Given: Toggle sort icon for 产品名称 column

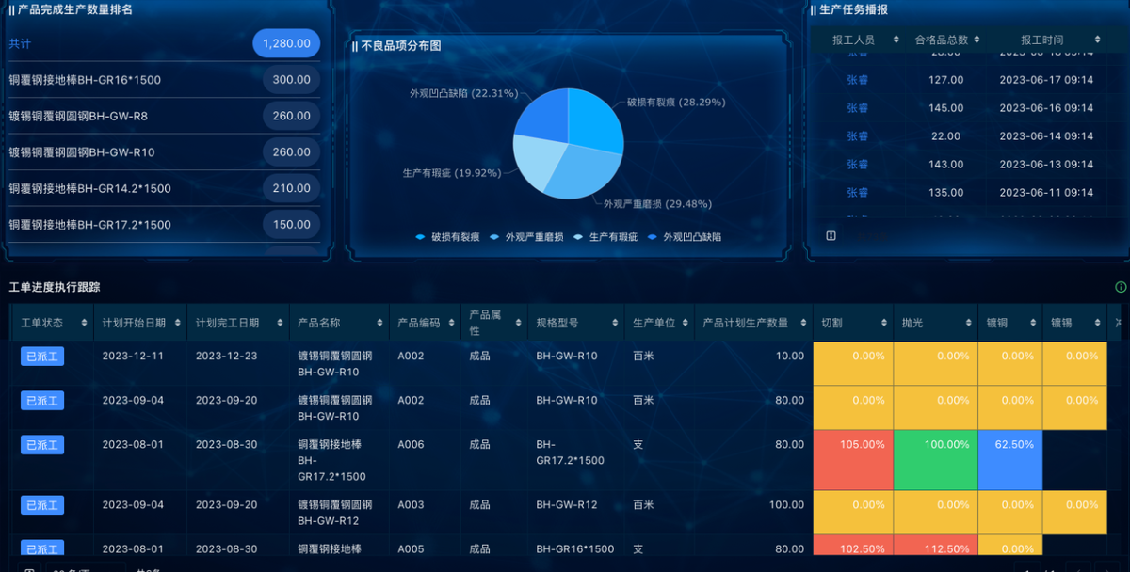Looking at the screenshot, I should pyautogui.click(x=379, y=323).
